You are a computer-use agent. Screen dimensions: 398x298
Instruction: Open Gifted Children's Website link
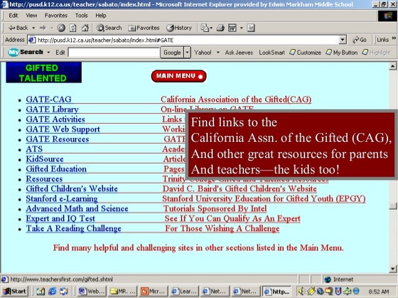point(72,189)
